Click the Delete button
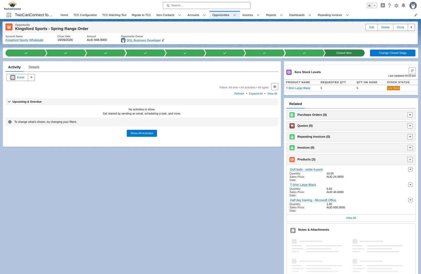 pos(385,27)
